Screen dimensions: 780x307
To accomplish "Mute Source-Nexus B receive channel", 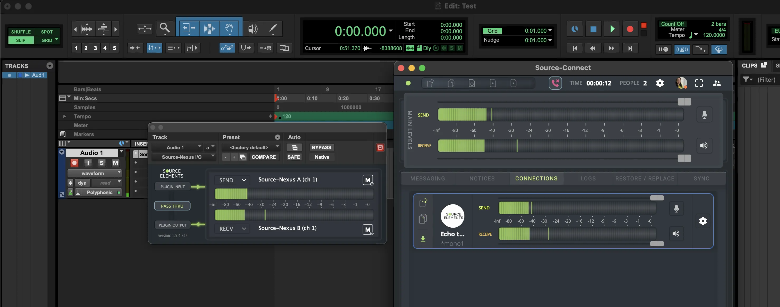I will 368,229.
